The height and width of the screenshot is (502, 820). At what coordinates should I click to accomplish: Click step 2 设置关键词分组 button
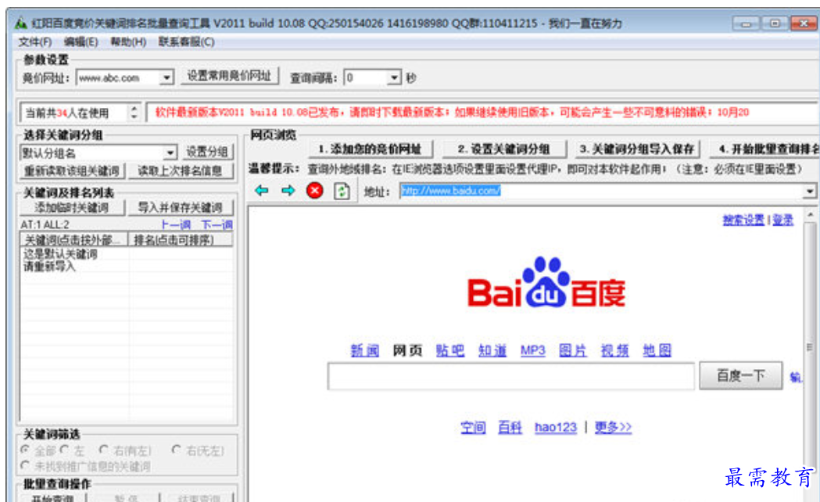[x=504, y=149]
